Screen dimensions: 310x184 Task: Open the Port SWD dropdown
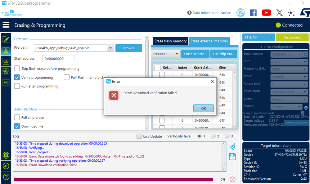point(289,62)
